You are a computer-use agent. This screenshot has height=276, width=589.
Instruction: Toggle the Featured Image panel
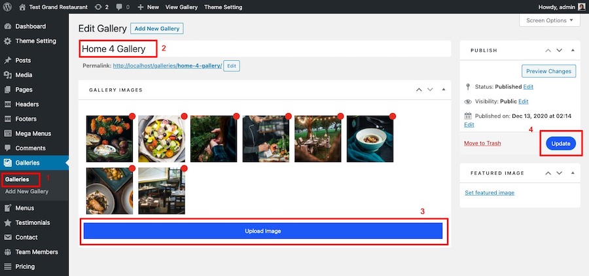point(573,173)
